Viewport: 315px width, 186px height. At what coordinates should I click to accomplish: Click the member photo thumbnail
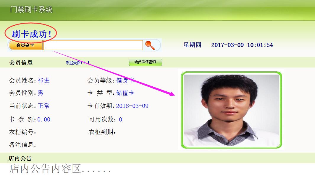click(x=231, y=110)
